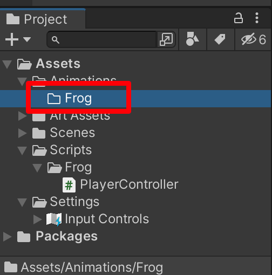Select the Settings folder
This screenshot has height=275, width=272.
coord(74,202)
